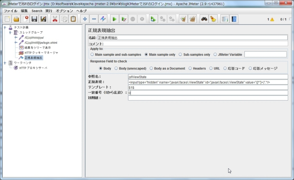The height and width of the screenshot is (180, 294).
Task: Click the New test plan icon
Action: (x=7, y=19)
